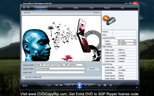
Task: Click the conversion progress slider handle
Action: pyautogui.click(x=23, y=81)
